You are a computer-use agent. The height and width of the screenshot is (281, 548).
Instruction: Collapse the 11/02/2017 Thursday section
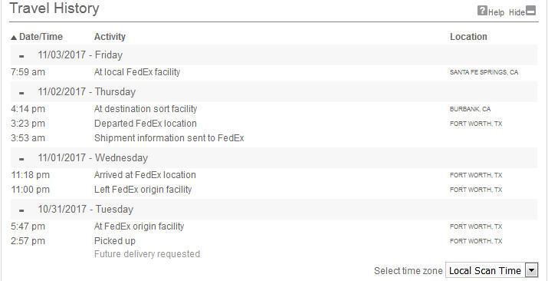21,93
